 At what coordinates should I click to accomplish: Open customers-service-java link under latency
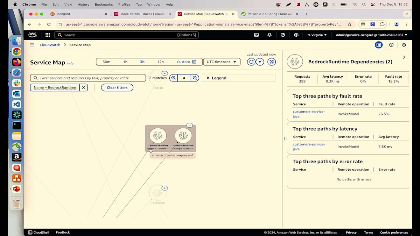309,146
